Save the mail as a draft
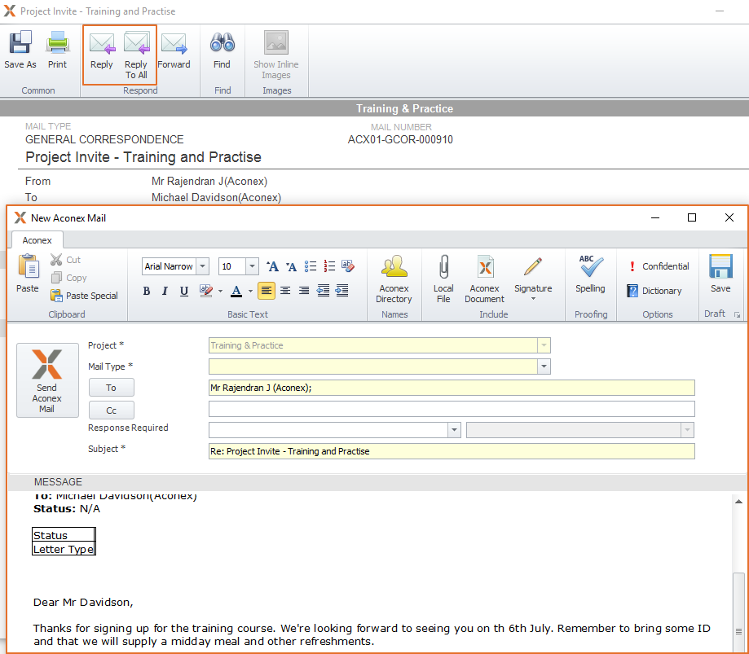The image size is (749, 654). coord(720,274)
